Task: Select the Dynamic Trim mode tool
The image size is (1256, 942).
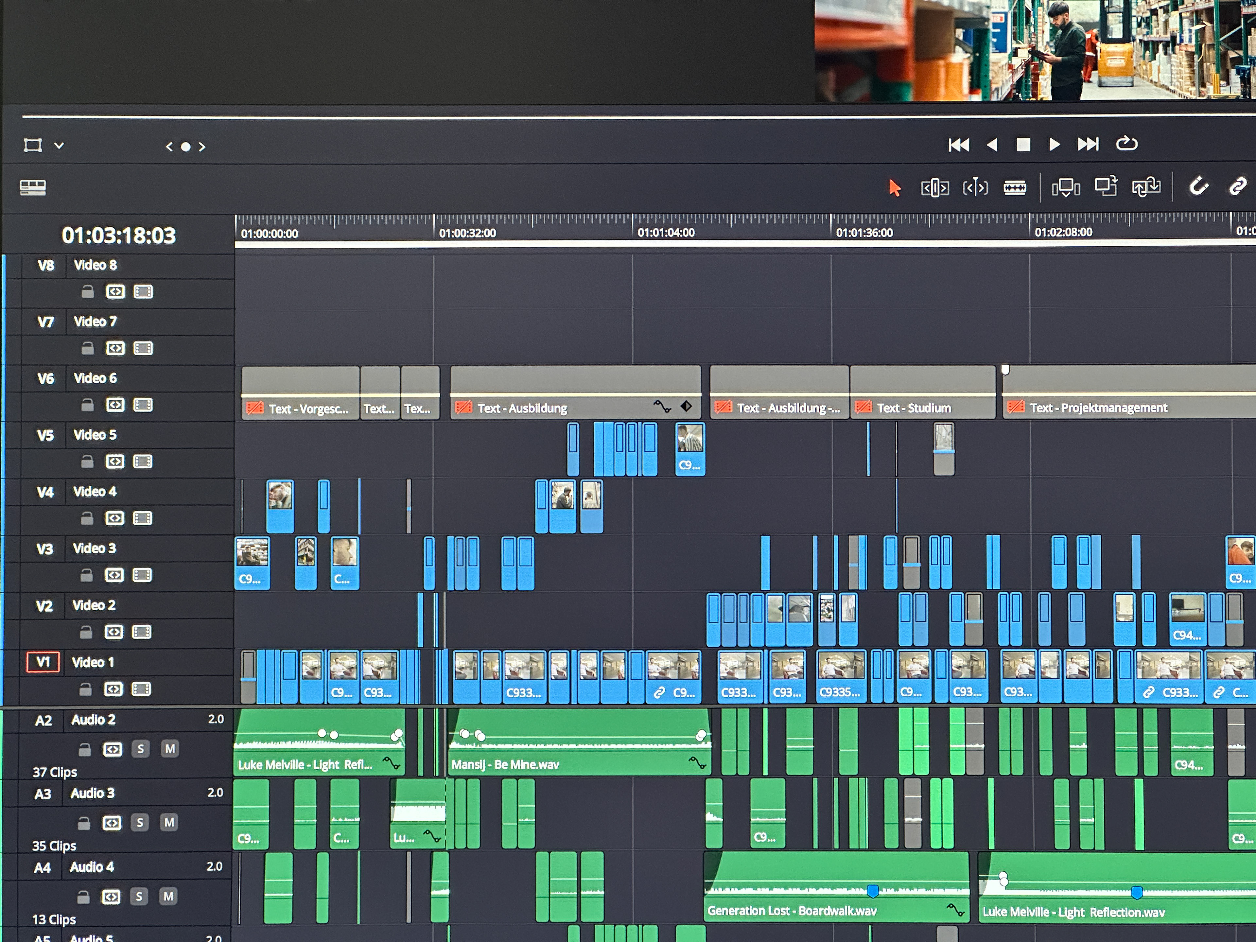Action: pyautogui.click(x=975, y=187)
